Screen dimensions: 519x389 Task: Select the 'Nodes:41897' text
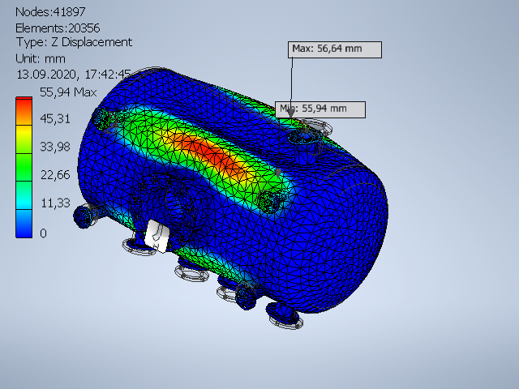50,12
